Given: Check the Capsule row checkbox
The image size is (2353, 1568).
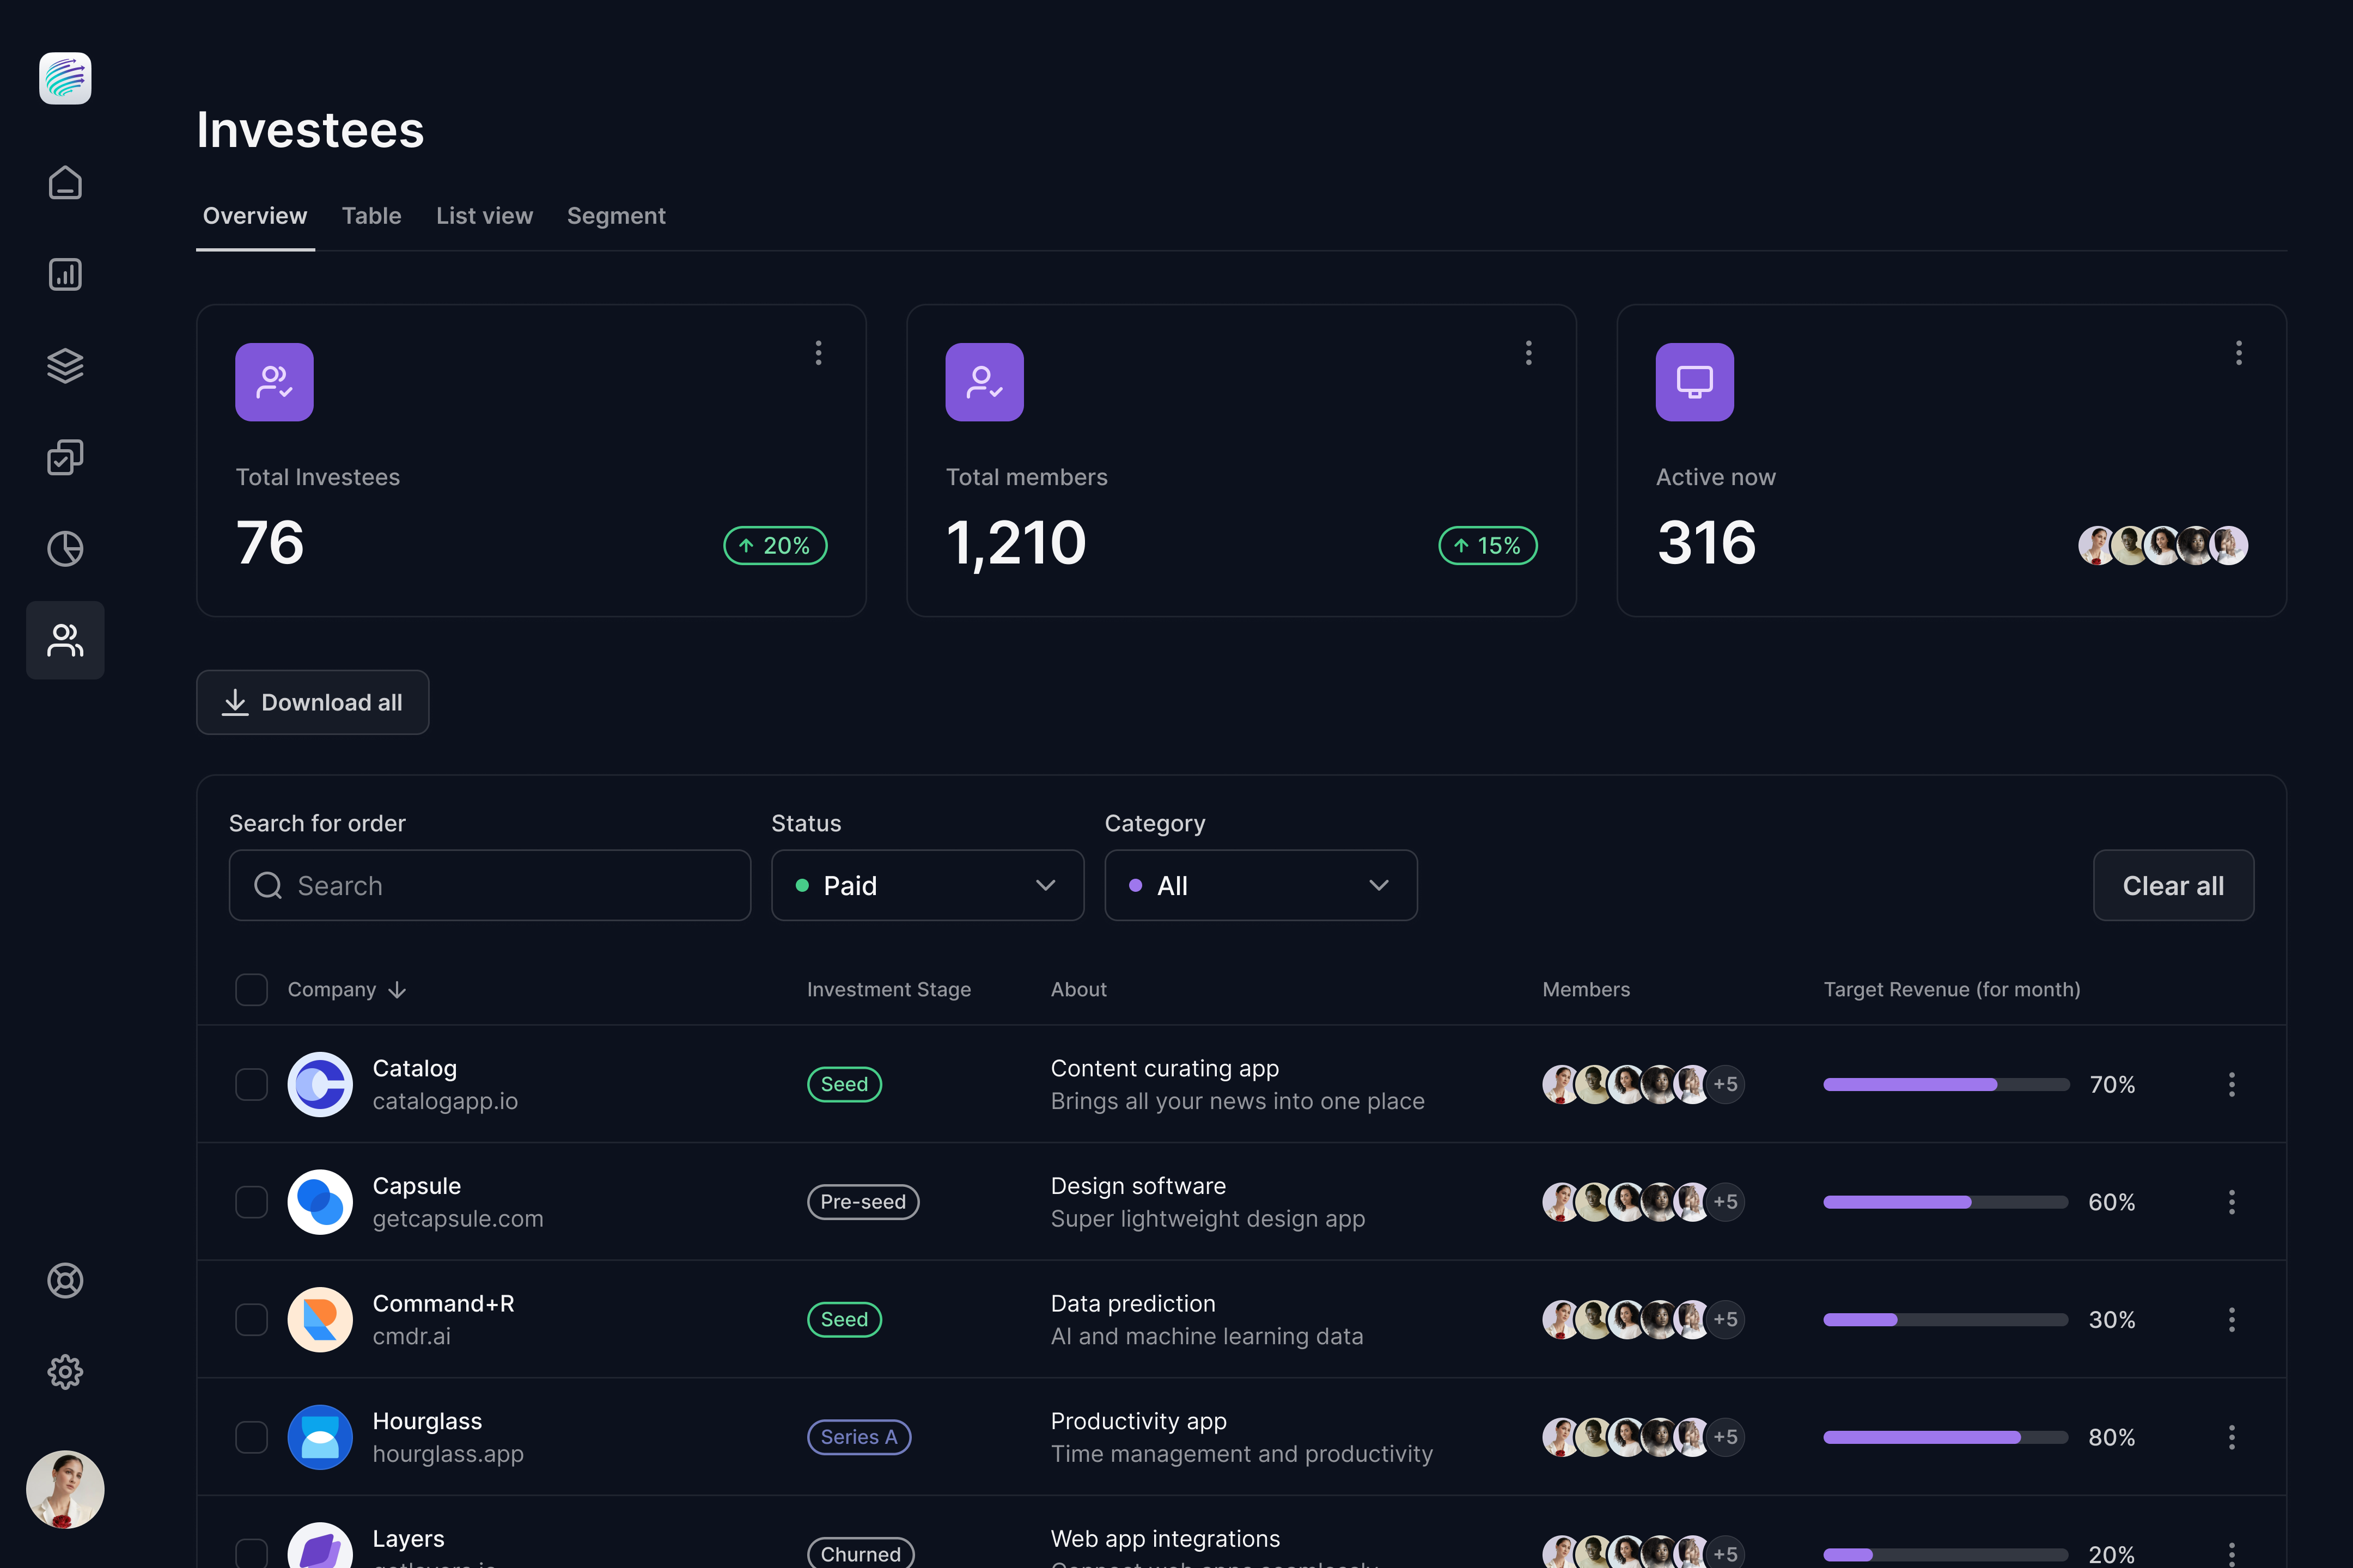Looking at the screenshot, I should point(251,1202).
